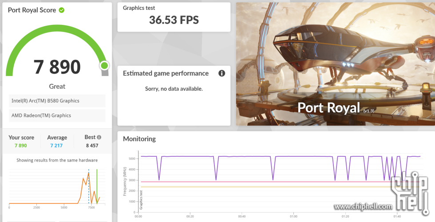Viewport: 435px width, 222px height.
Task: Click the Great rating label
Action: (57, 86)
